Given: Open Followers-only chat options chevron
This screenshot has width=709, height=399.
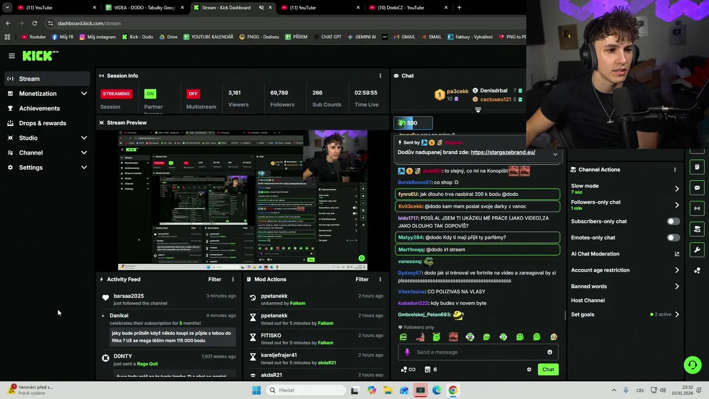Looking at the screenshot, I should click(676, 205).
